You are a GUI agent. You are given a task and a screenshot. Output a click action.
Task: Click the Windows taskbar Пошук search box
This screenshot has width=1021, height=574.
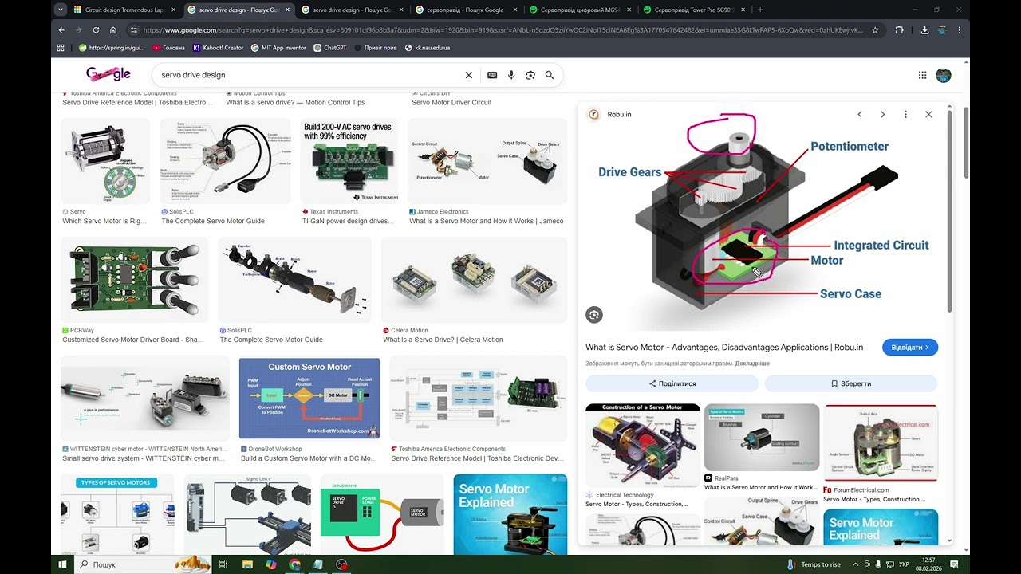point(144,564)
